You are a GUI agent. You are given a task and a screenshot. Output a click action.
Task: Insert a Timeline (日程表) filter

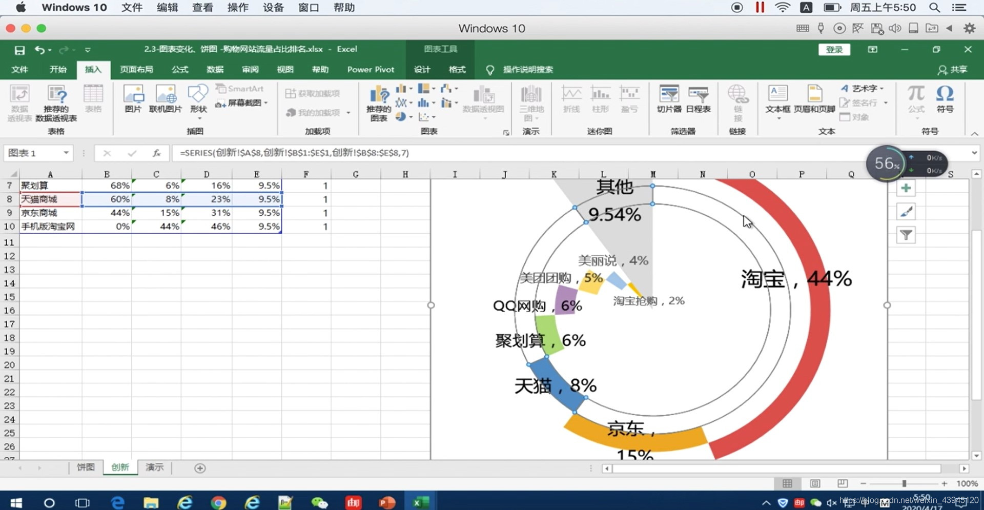tap(698, 99)
